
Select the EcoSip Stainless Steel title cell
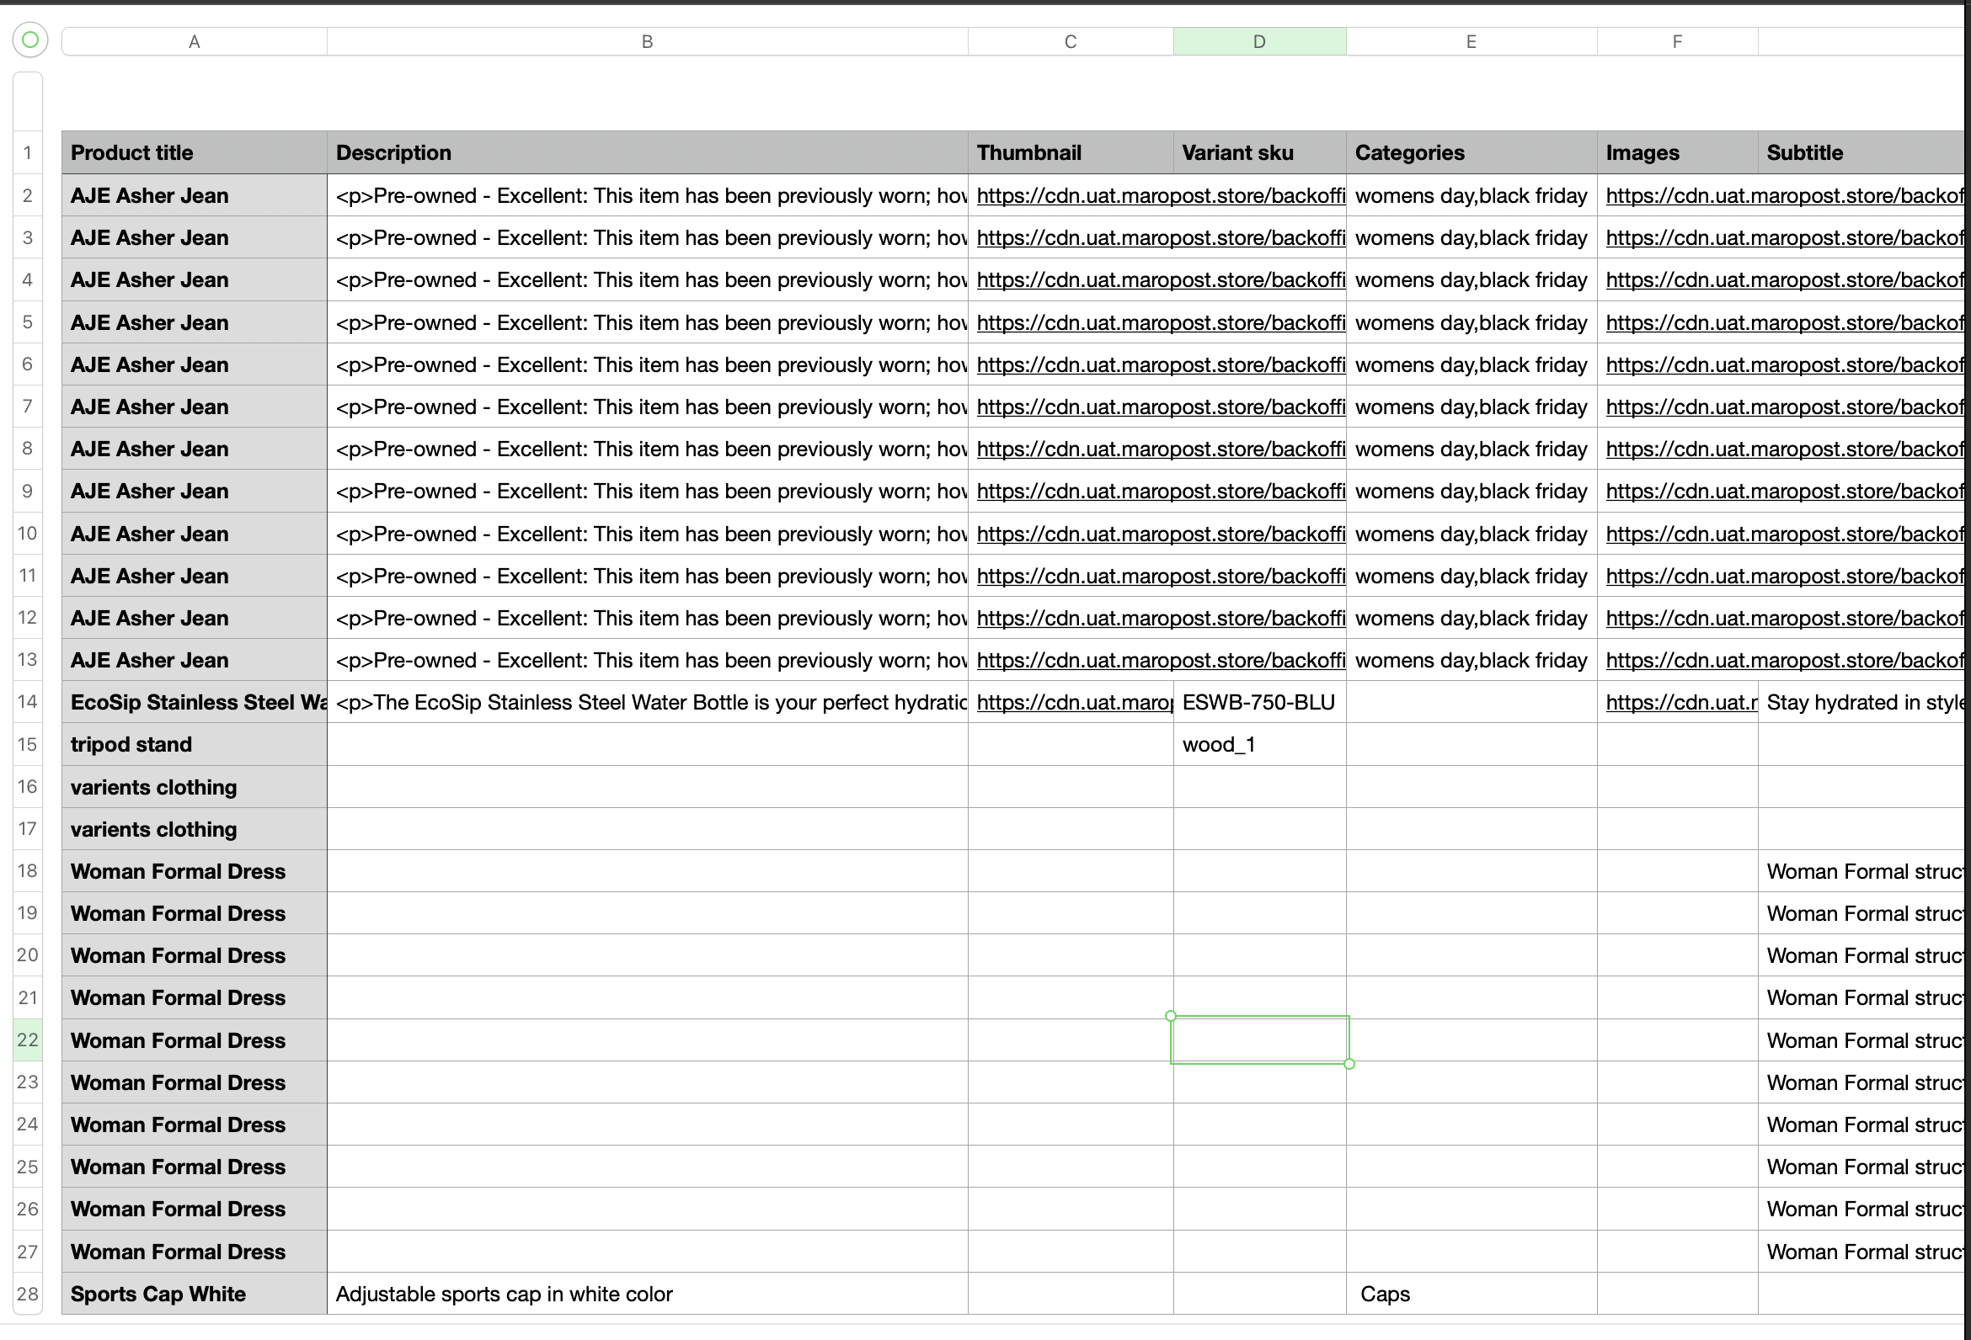(195, 703)
